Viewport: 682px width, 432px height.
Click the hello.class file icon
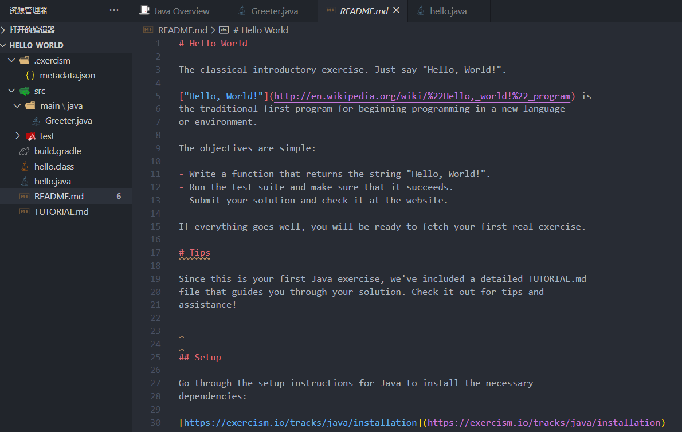click(x=24, y=167)
